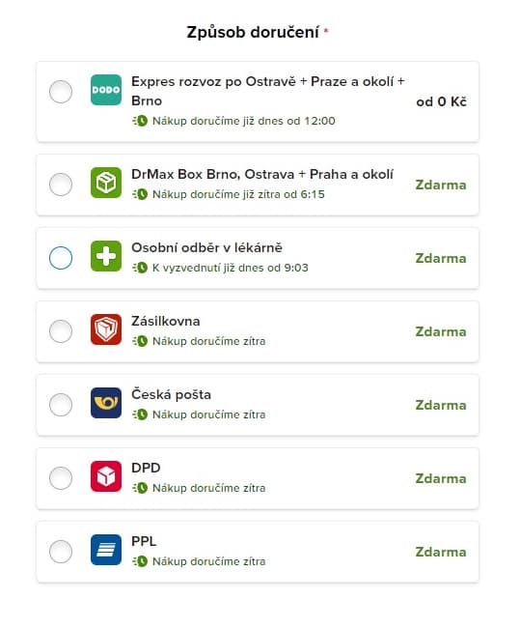Click 'Nákup doručíme již dnes od 12:00' text
The height and width of the screenshot is (628, 520).
(244, 121)
